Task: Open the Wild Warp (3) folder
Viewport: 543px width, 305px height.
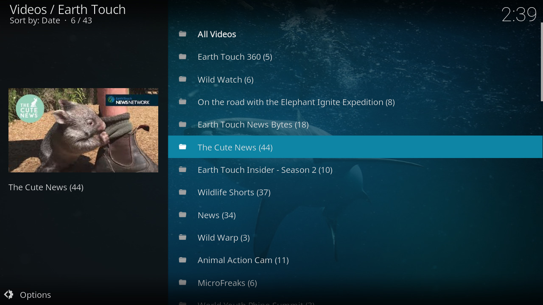Action: pos(223,238)
